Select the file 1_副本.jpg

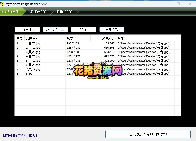[x=33, y=43]
